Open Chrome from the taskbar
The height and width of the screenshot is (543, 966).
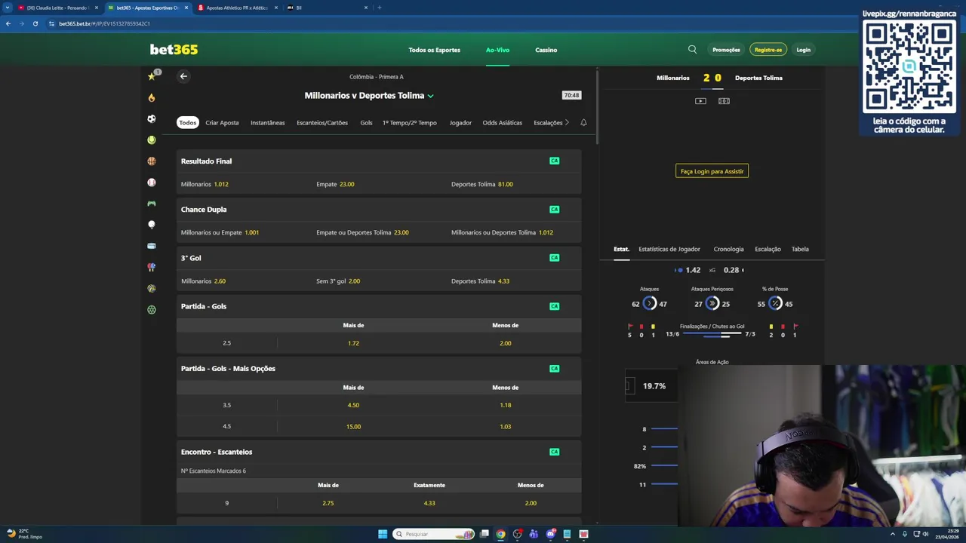[500, 534]
